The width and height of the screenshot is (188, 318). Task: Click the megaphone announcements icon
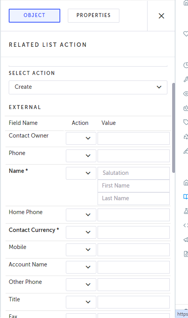(x=186, y=240)
